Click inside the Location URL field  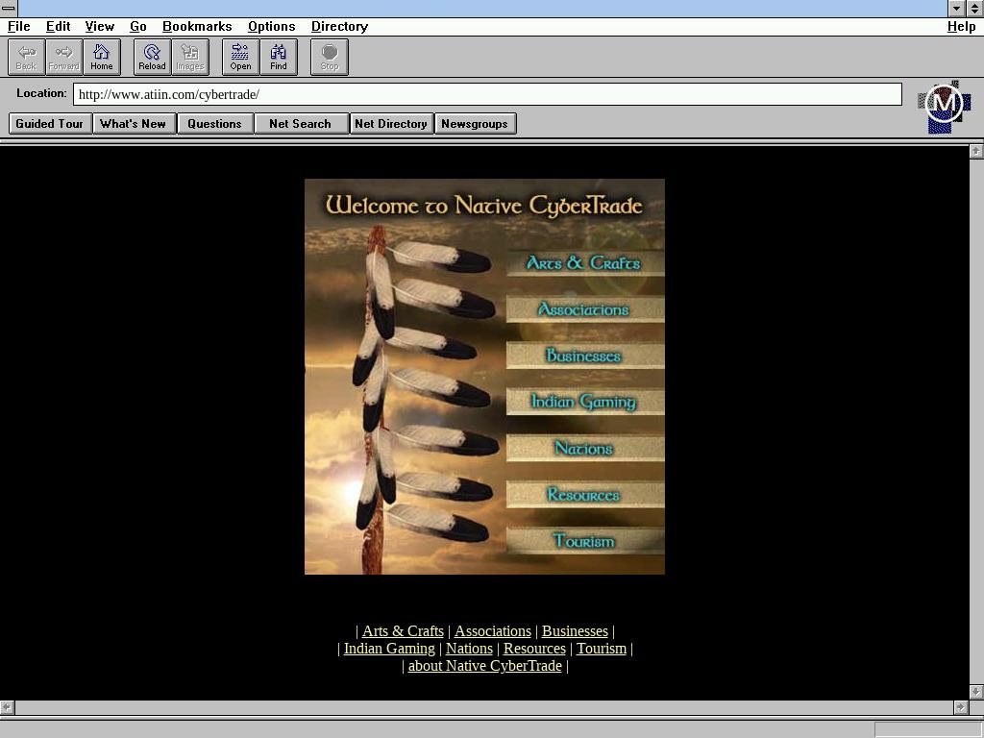click(x=486, y=94)
